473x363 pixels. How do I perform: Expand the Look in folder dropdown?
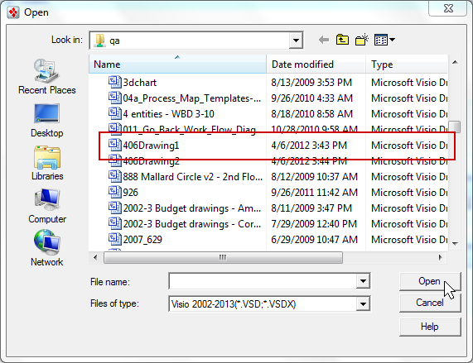[x=296, y=40]
